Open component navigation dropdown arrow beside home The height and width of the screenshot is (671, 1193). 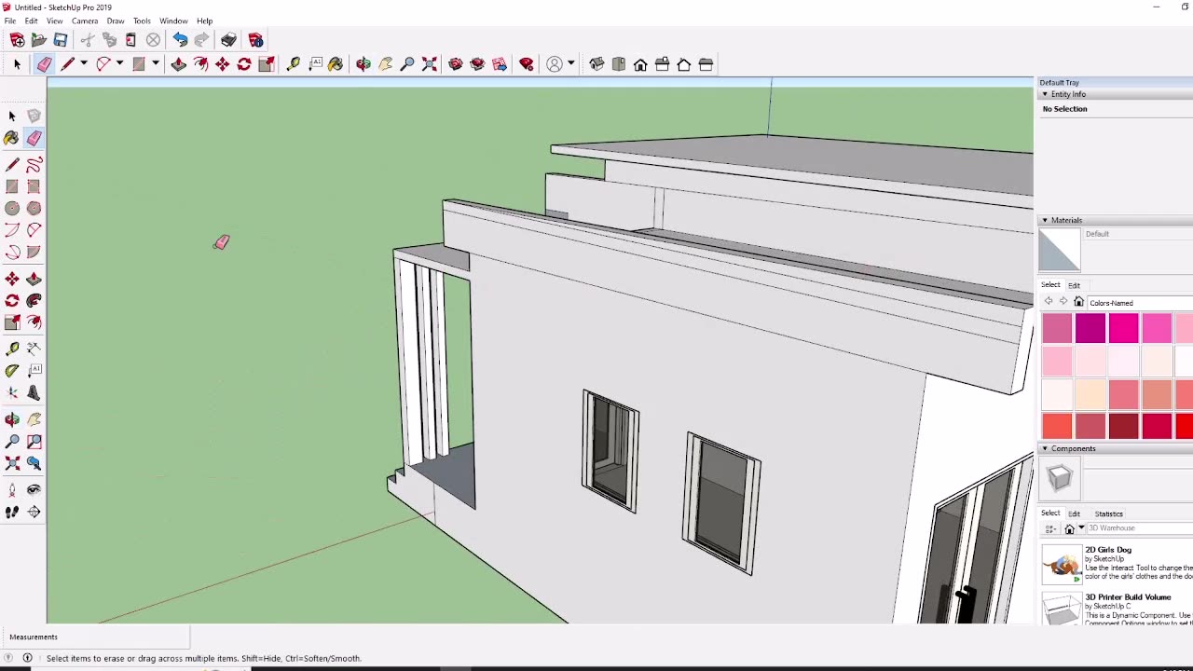1081,528
